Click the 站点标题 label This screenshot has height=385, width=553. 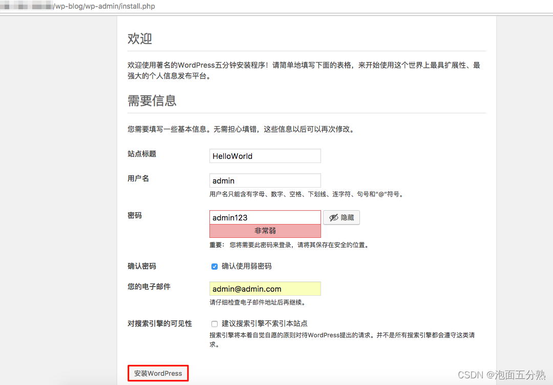click(x=142, y=154)
